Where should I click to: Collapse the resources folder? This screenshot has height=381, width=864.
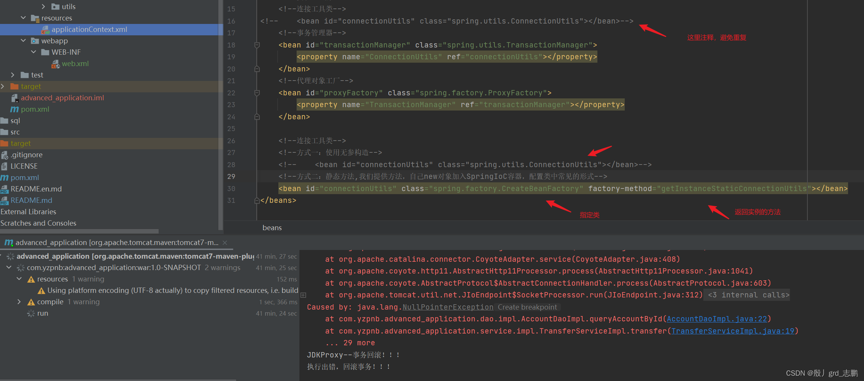coord(23,18)
